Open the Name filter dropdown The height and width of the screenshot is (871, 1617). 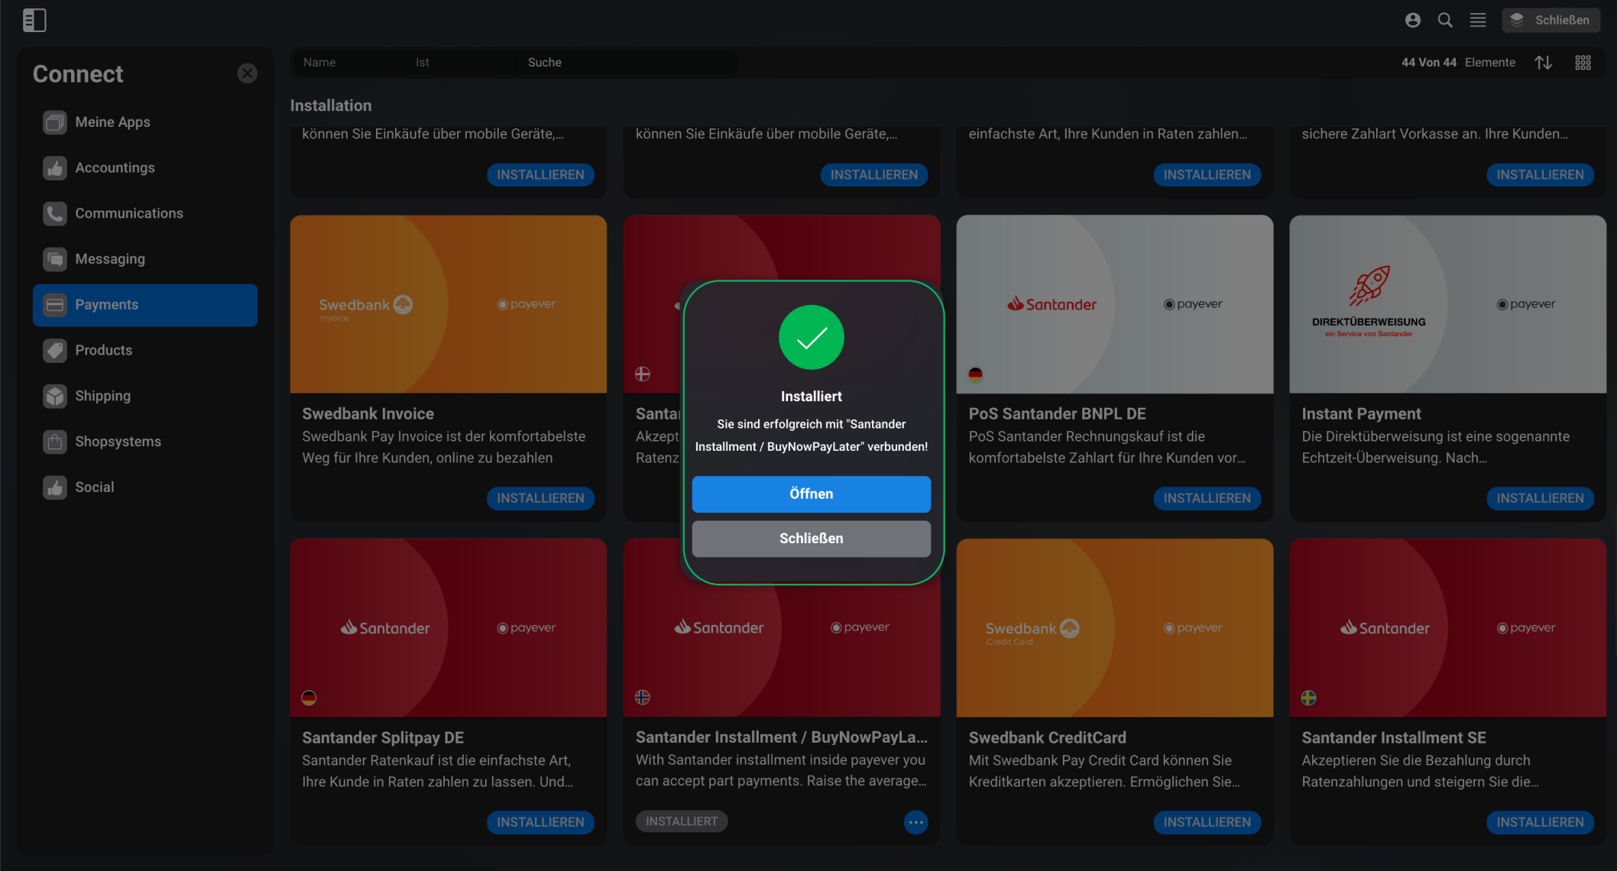tap(349, 63)
